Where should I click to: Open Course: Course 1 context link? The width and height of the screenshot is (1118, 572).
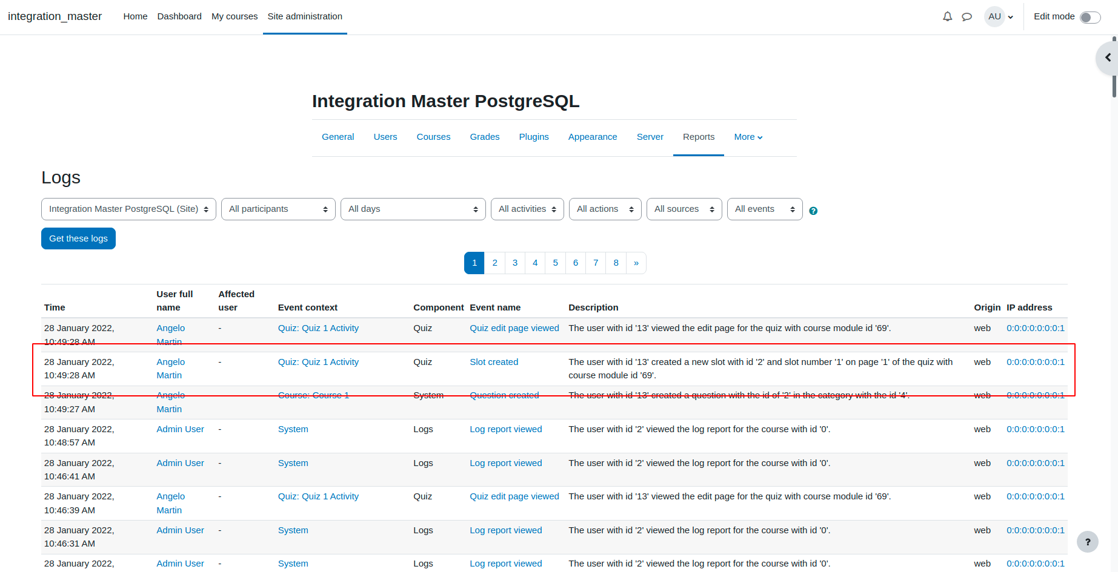313,395
